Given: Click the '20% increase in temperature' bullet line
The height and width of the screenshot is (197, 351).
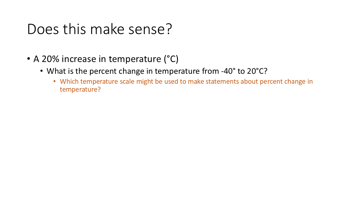Looking at the screenshot, I should 106,59.
